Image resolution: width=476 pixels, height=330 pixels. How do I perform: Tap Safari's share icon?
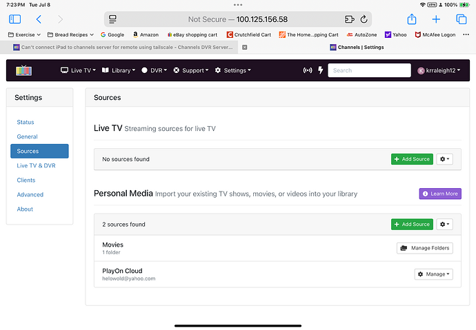point(412,19)
